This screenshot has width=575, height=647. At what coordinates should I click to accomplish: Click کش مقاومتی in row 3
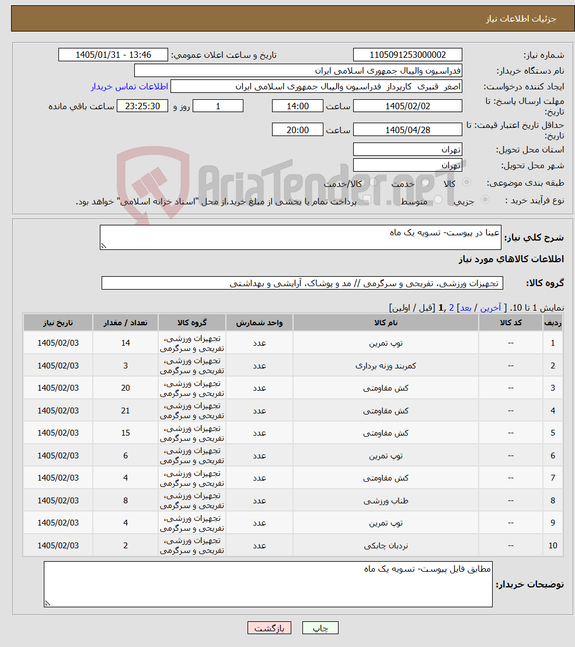[386, 388]
